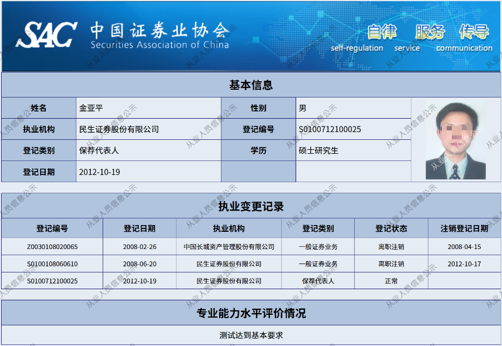Select the 基本信息 section header
Image resolution: width=502 pixels, height=346 pixels.
click(x=251, y=85)
